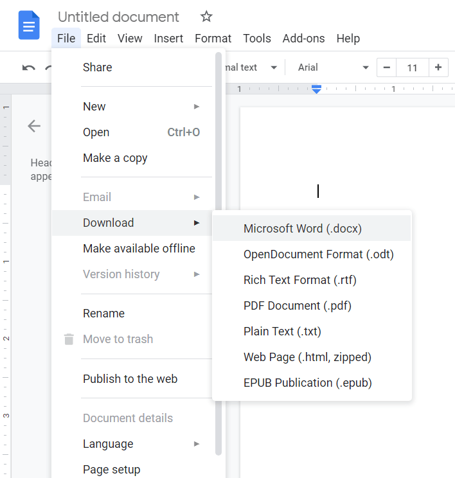Click the Untitled document title
The image size is (455, 478).
click(118, 17)
